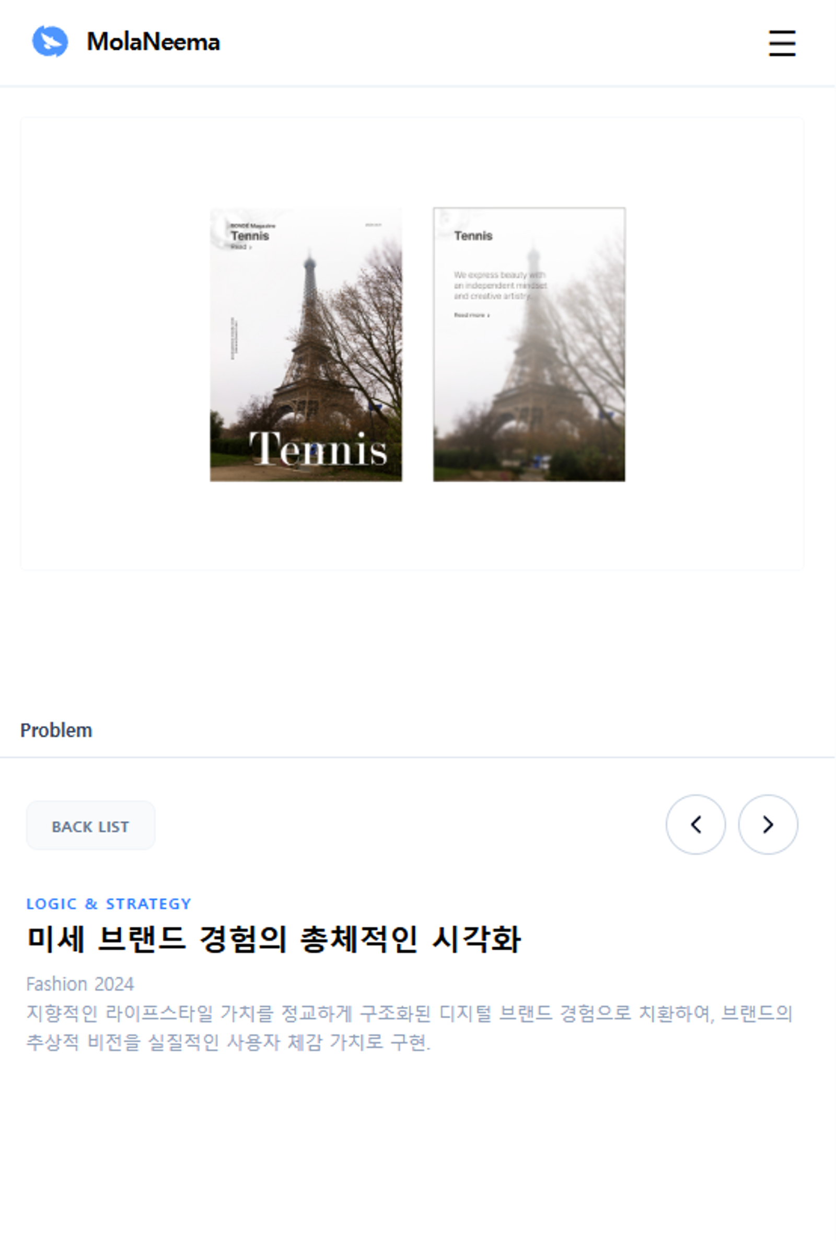The width and height of the screenshot is (836, 1241).
Task: Click the 미세 브랜드 경험의 총체적인 시각화 heading
Action: coord(274,939)
